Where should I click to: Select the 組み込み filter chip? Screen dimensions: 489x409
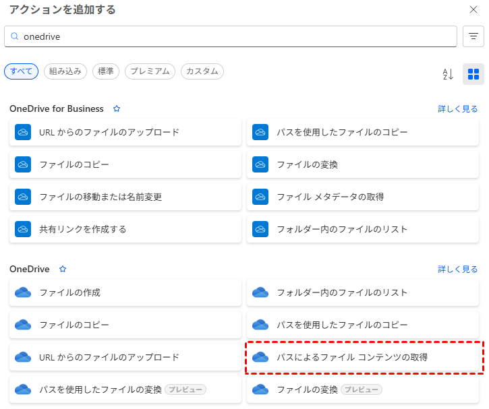pyautogui.click(x=65, y=71)
